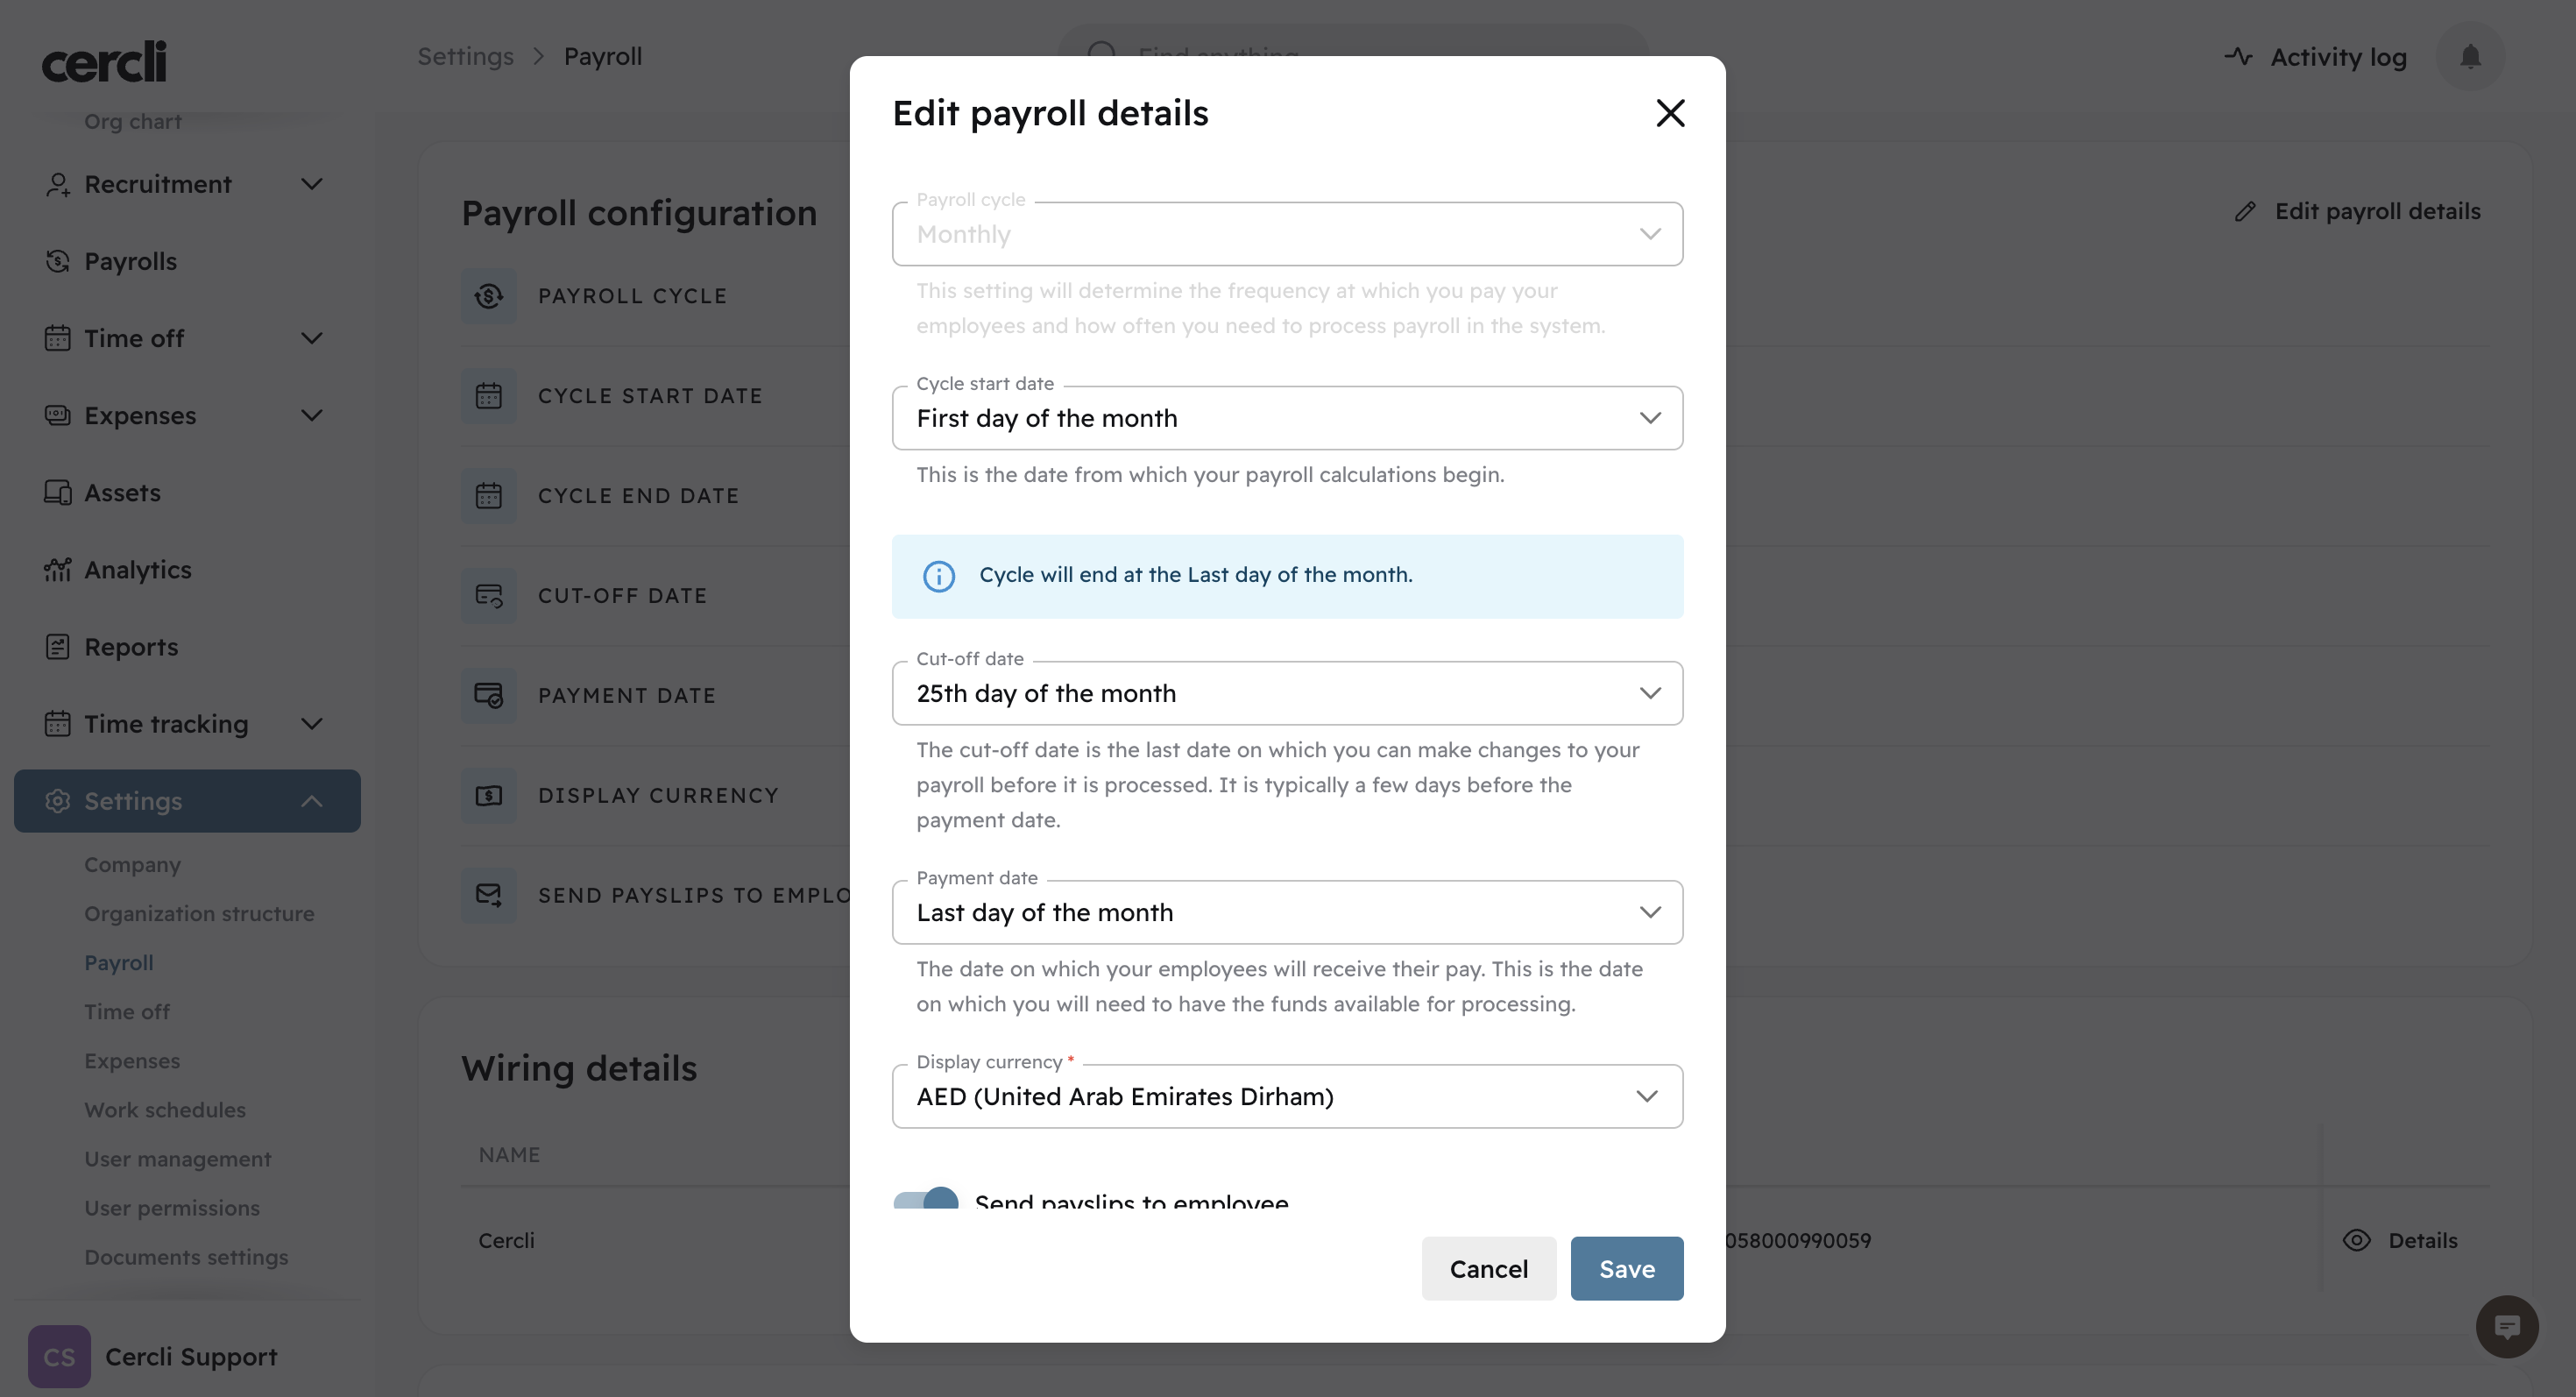Image resolution: width=2576 pixels, height=1397 pixels.
Task: Go to User permissions settings
Action: click(172, 1208)
